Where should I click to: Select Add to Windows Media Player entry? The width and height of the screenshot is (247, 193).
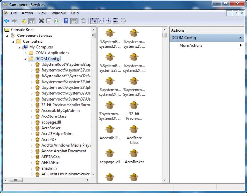pyautogui.click(x=66, y=145)
